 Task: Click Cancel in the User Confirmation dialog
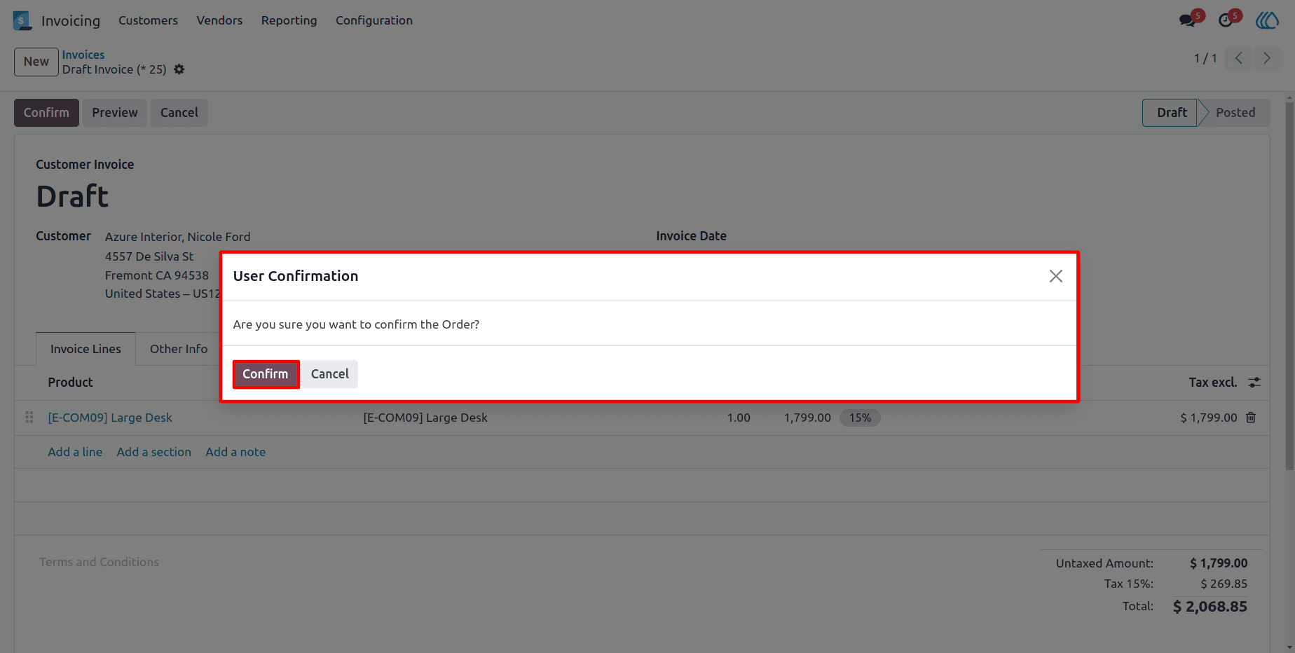pyautogui.click(x=330, y=374)
